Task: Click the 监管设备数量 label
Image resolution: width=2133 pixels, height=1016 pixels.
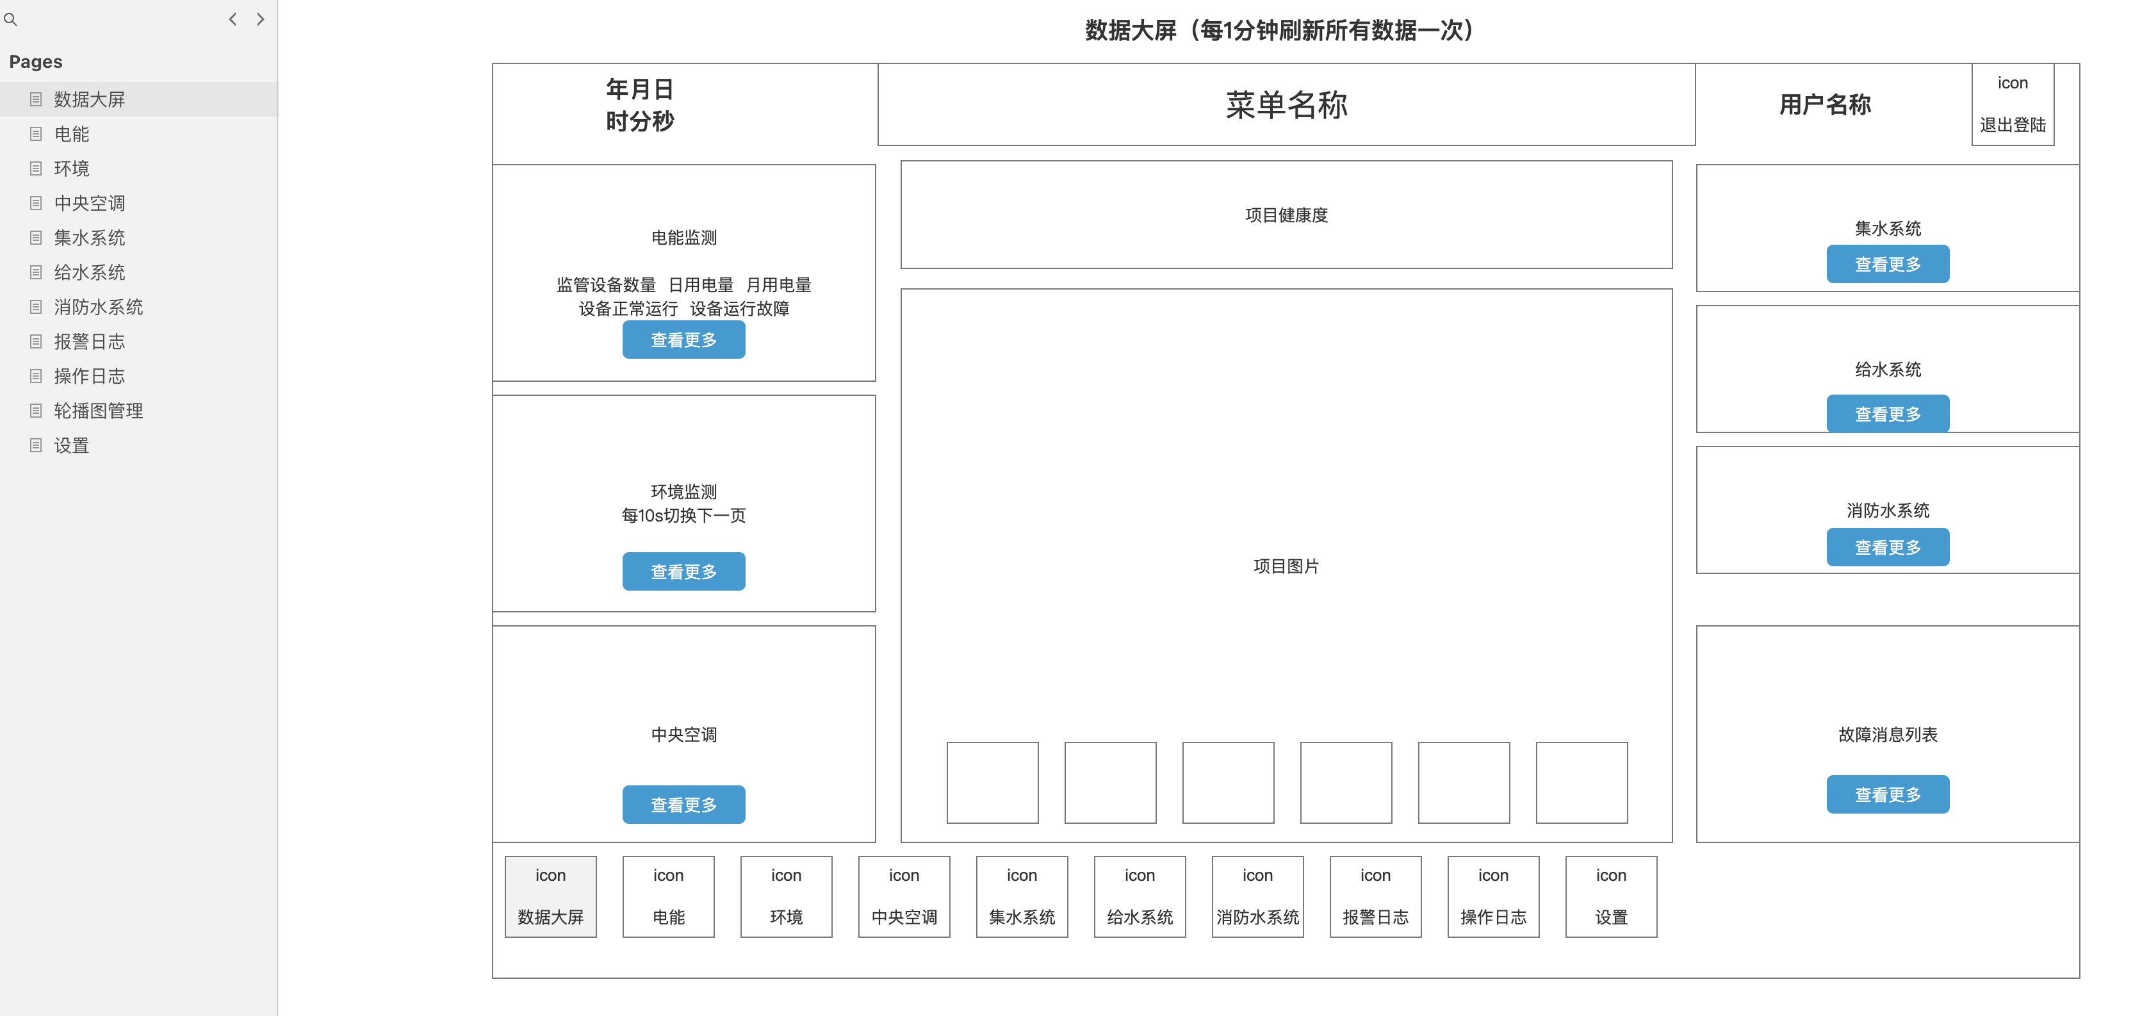Action: tap(606, 285)
